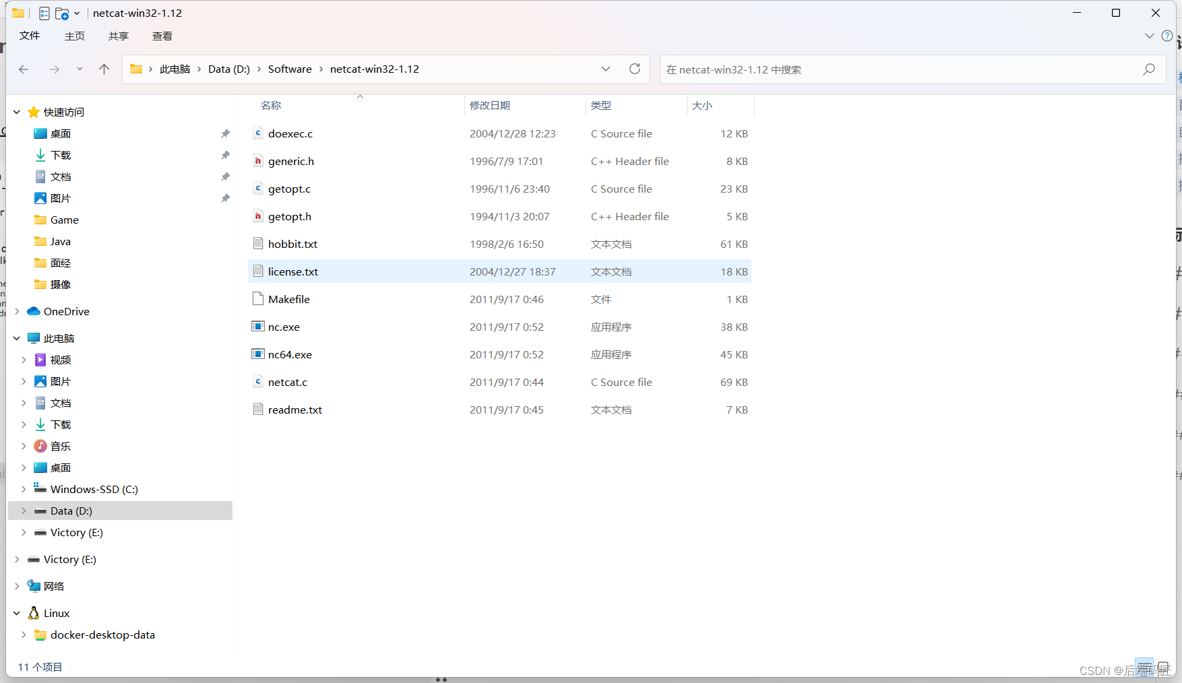Image resolution: width=1182 pixels, height=683 pixels.
Task: Expand the ribbon with the chevron
Action: pos(1150,36)
